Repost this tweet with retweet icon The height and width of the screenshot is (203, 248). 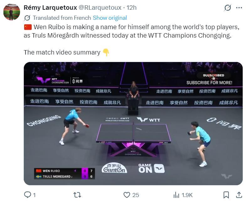[x=77, y=195]
